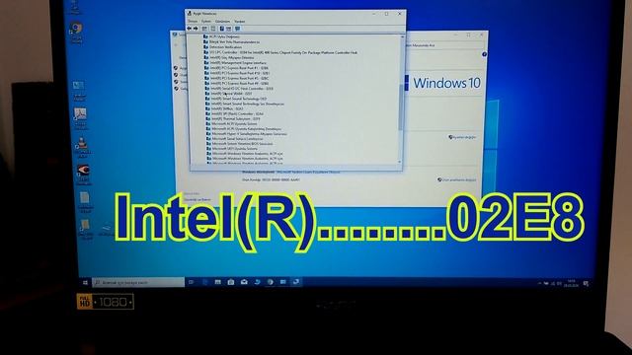Select Intel(R) PCI Express Root Port #1 row
This screenshot has height=355, width=632.
pyautogui.click(x=237, y=68)
